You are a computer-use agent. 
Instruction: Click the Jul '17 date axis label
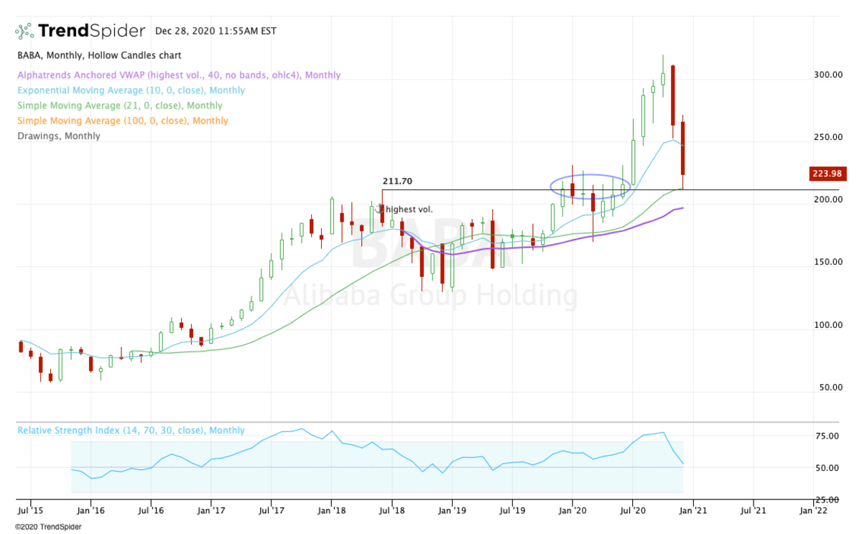point(272,510)
